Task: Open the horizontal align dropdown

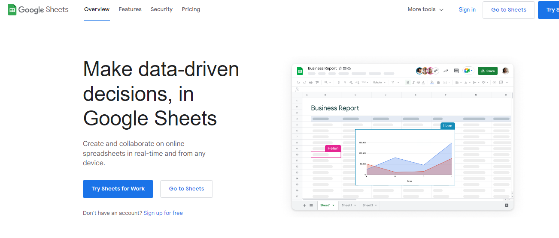Action: 459,82
